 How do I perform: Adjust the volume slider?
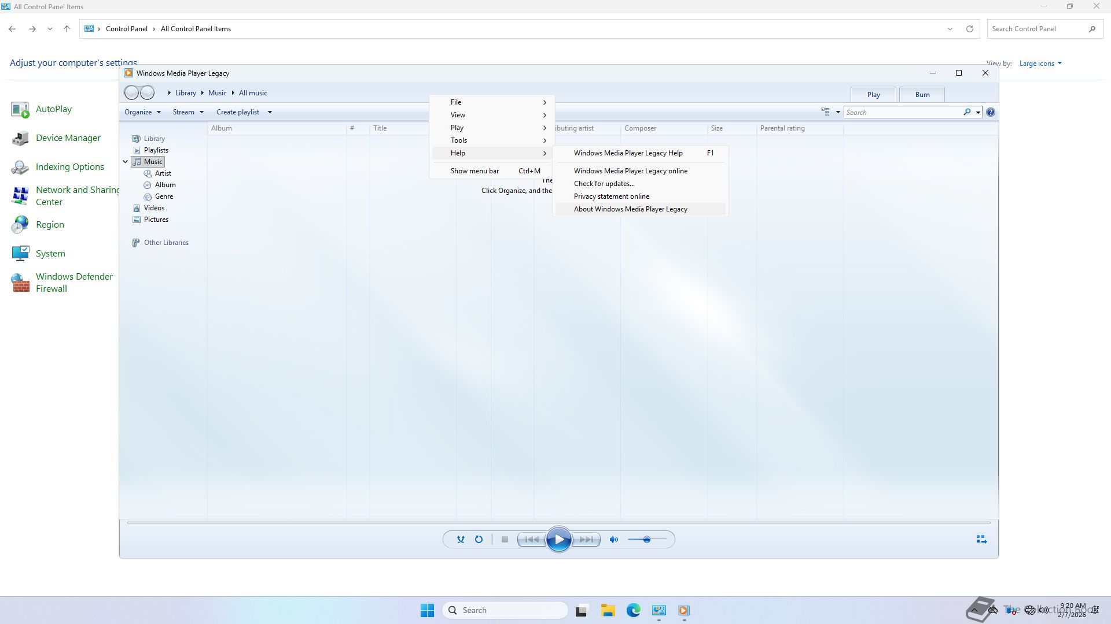(x=647, y=540)
